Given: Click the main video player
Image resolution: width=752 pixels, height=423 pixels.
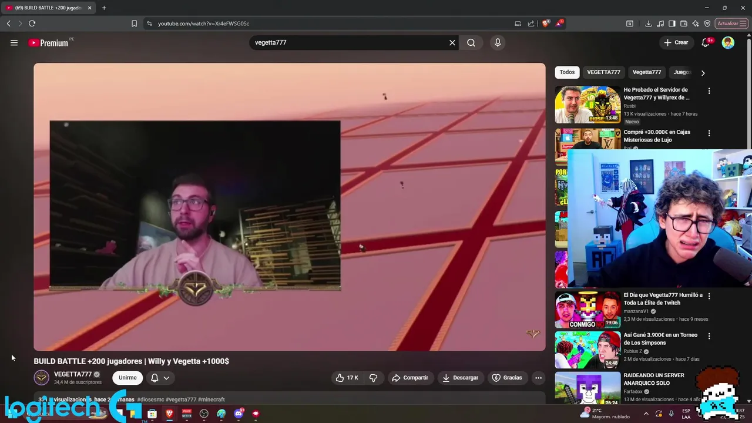Looking at the screenshot, I should (x=289, y=207).
